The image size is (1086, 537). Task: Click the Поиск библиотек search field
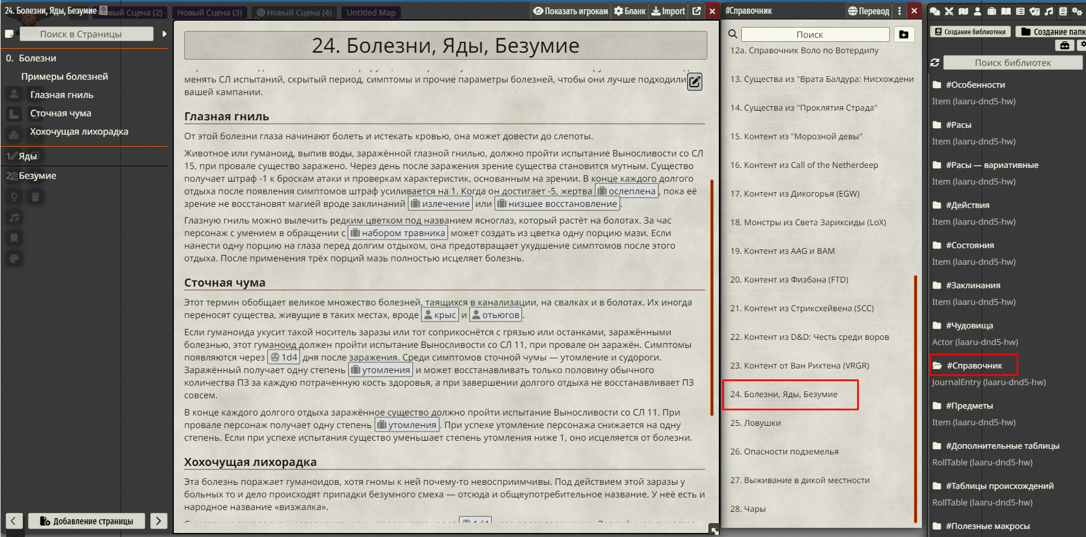pos(1013,62)
